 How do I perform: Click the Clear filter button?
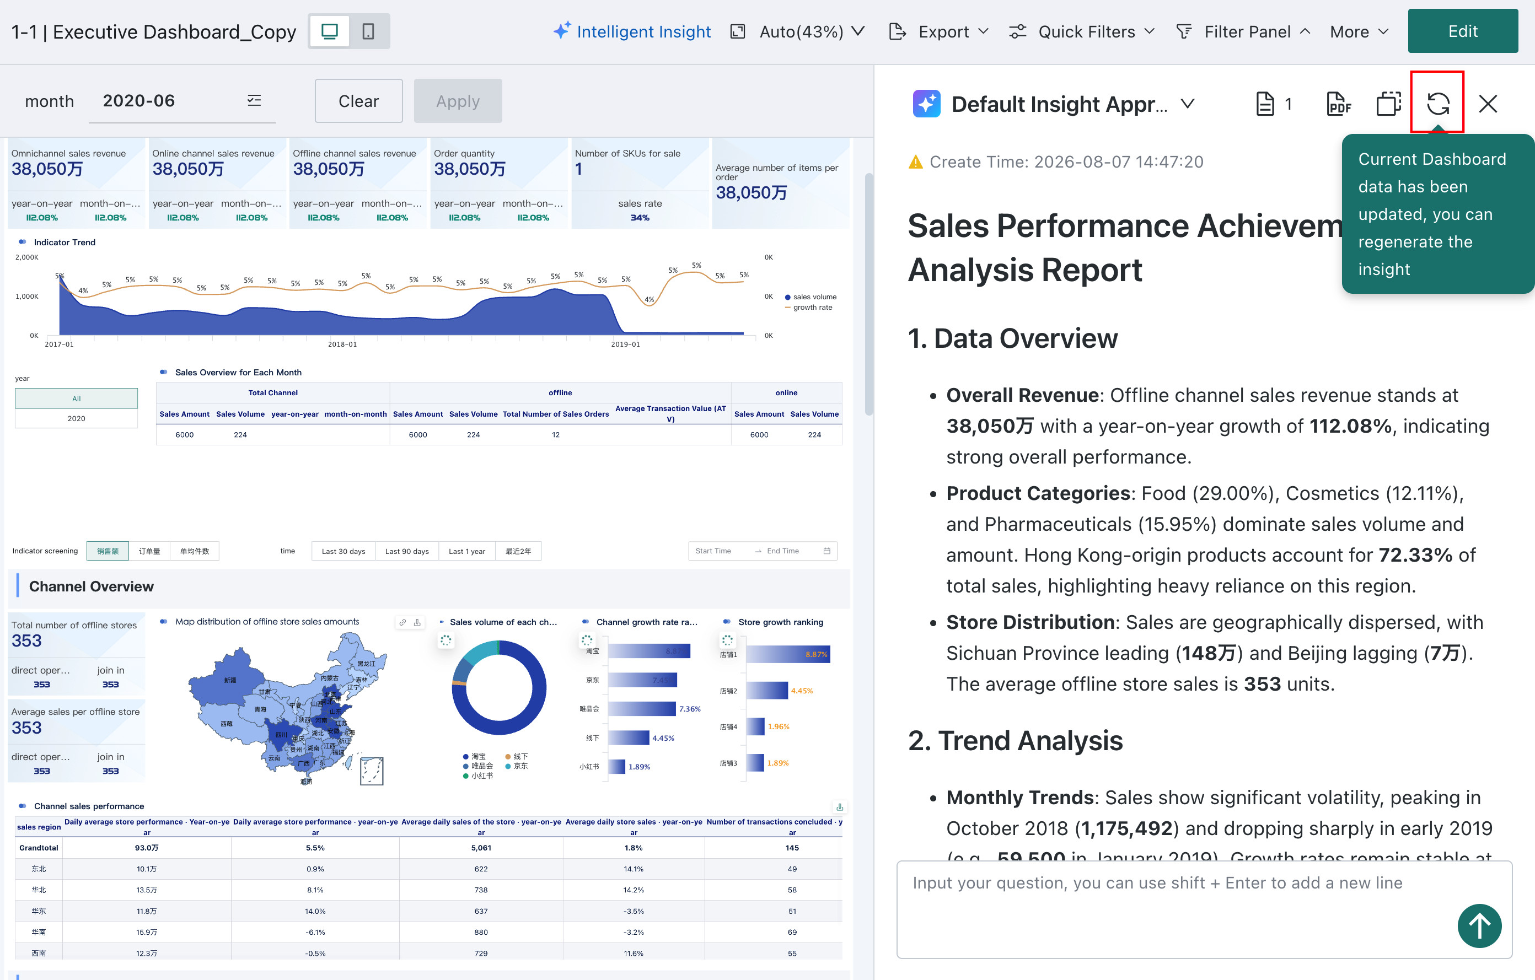pyautogui.click(x=358, y=101)
